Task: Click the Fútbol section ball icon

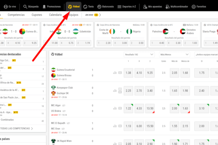Action: click(x=53, y=54)
